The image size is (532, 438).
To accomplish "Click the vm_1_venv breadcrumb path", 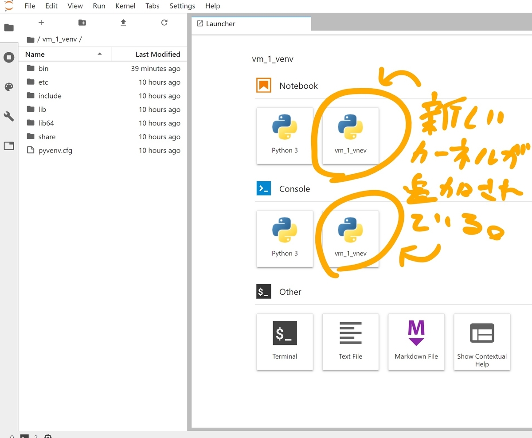I will pyautogui.click(x=59, y=39).
